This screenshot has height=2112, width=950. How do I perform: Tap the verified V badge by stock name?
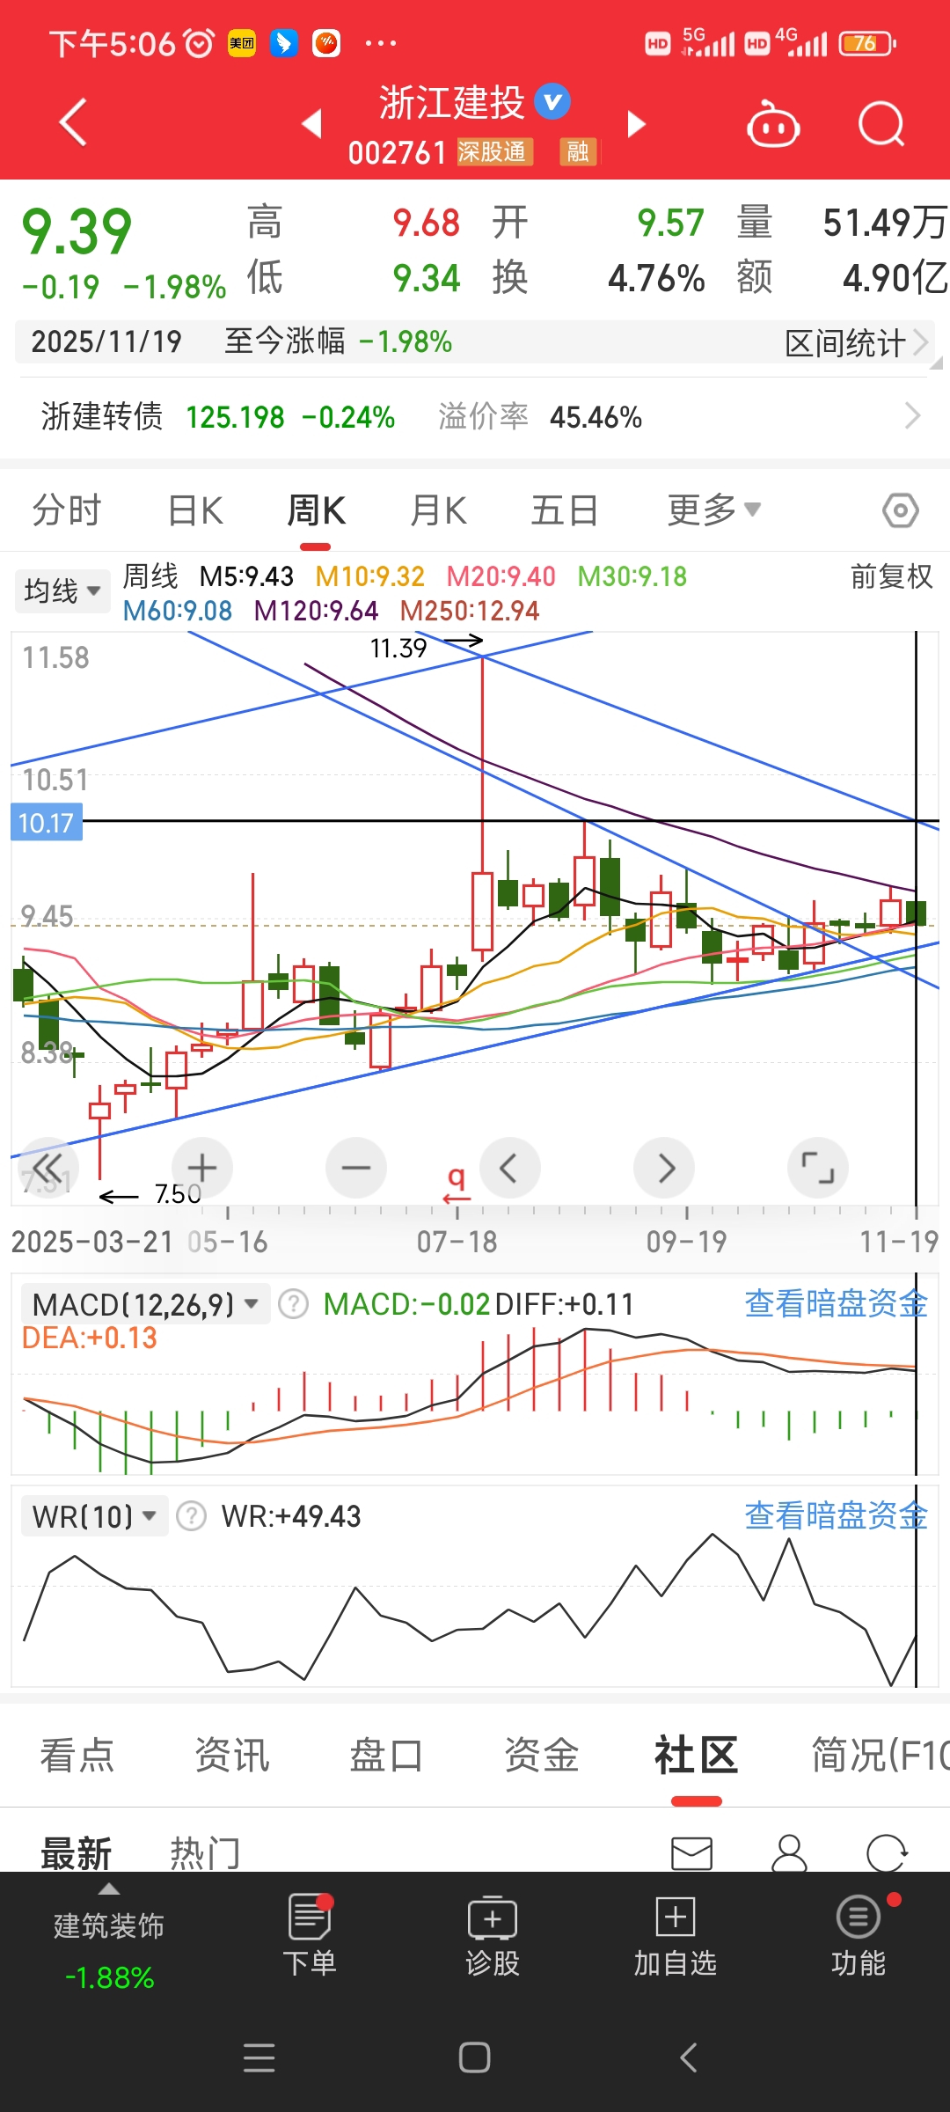[552, 102]
